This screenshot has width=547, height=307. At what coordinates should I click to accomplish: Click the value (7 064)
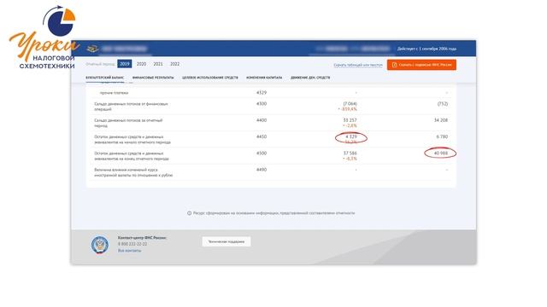350,104
